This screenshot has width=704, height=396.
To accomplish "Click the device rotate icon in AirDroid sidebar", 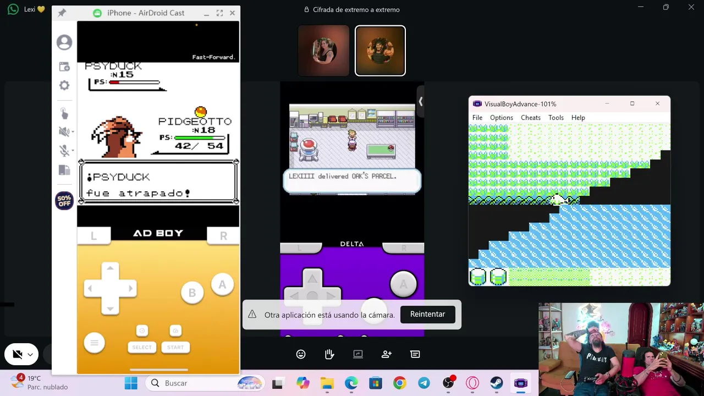I will tap(64, 170).
